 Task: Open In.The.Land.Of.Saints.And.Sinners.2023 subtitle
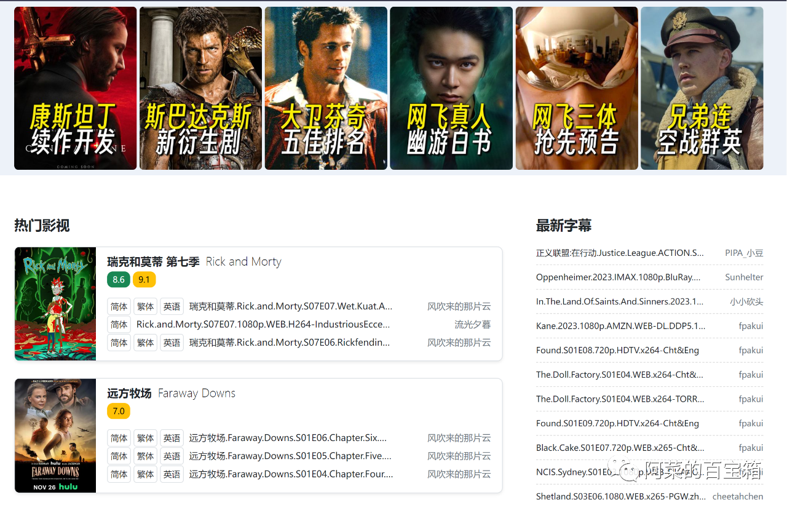click(620, 301)
